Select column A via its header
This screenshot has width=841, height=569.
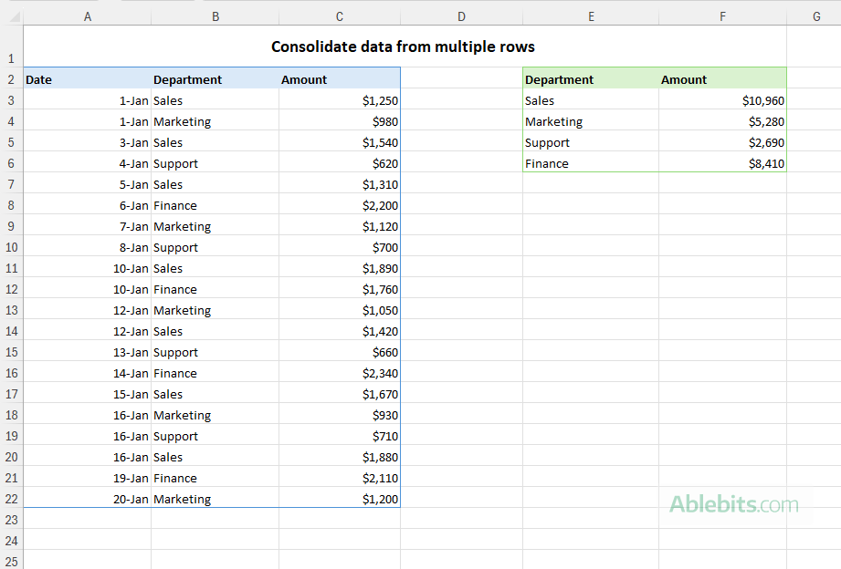(88, 16)
